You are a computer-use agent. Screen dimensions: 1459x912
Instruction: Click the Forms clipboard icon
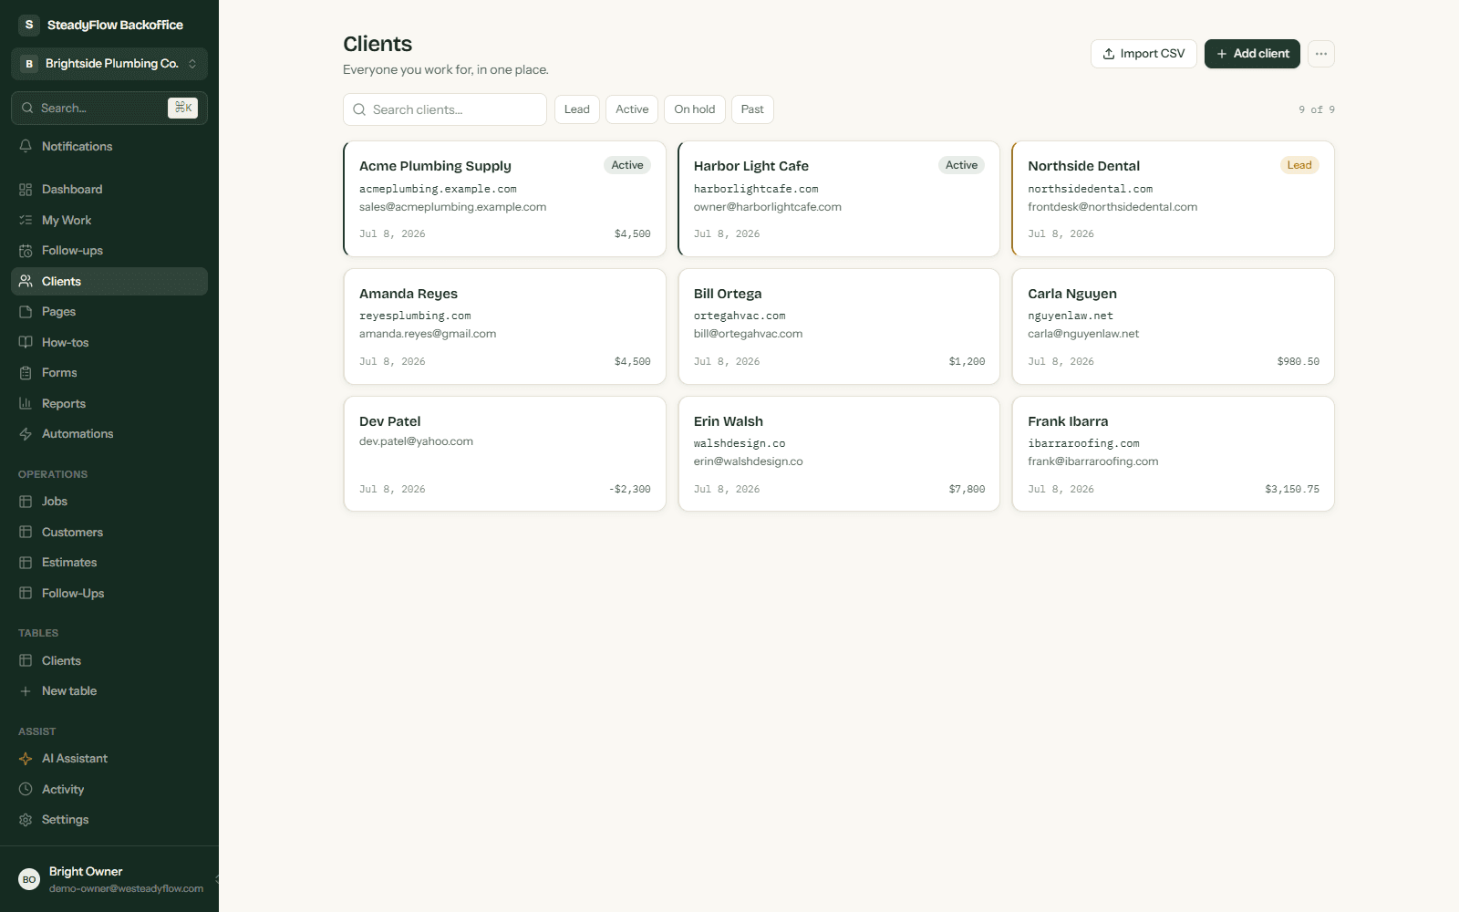click(x=26, y=373)
